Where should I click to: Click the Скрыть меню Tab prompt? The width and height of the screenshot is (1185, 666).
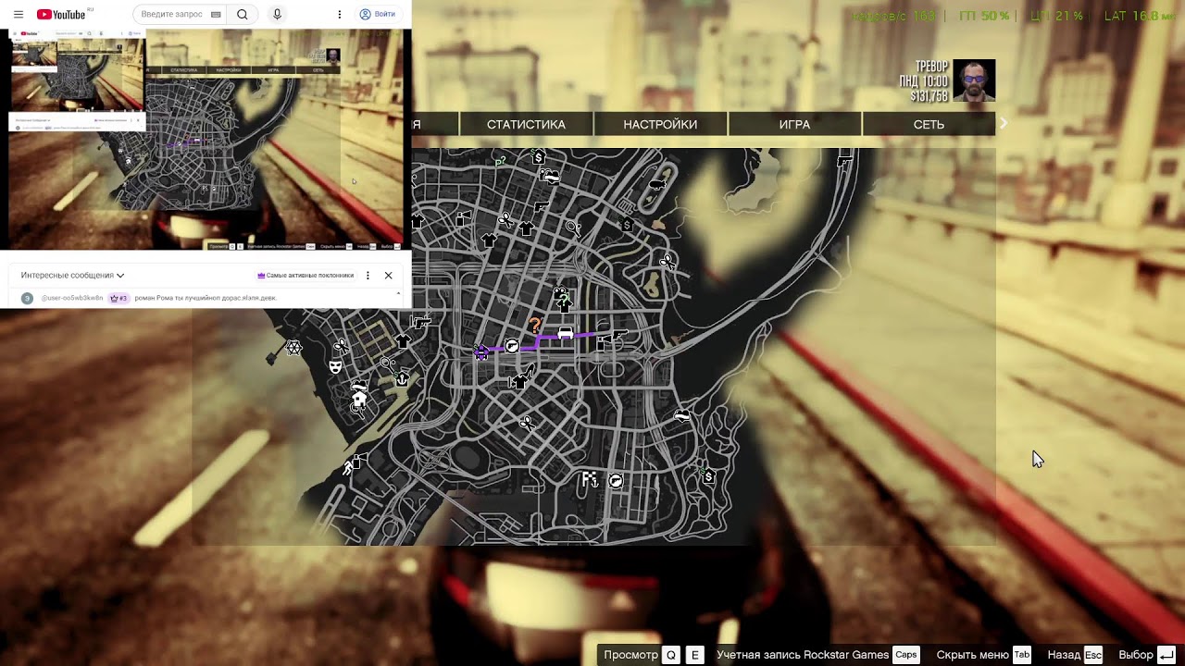click(x=983, y=655)
